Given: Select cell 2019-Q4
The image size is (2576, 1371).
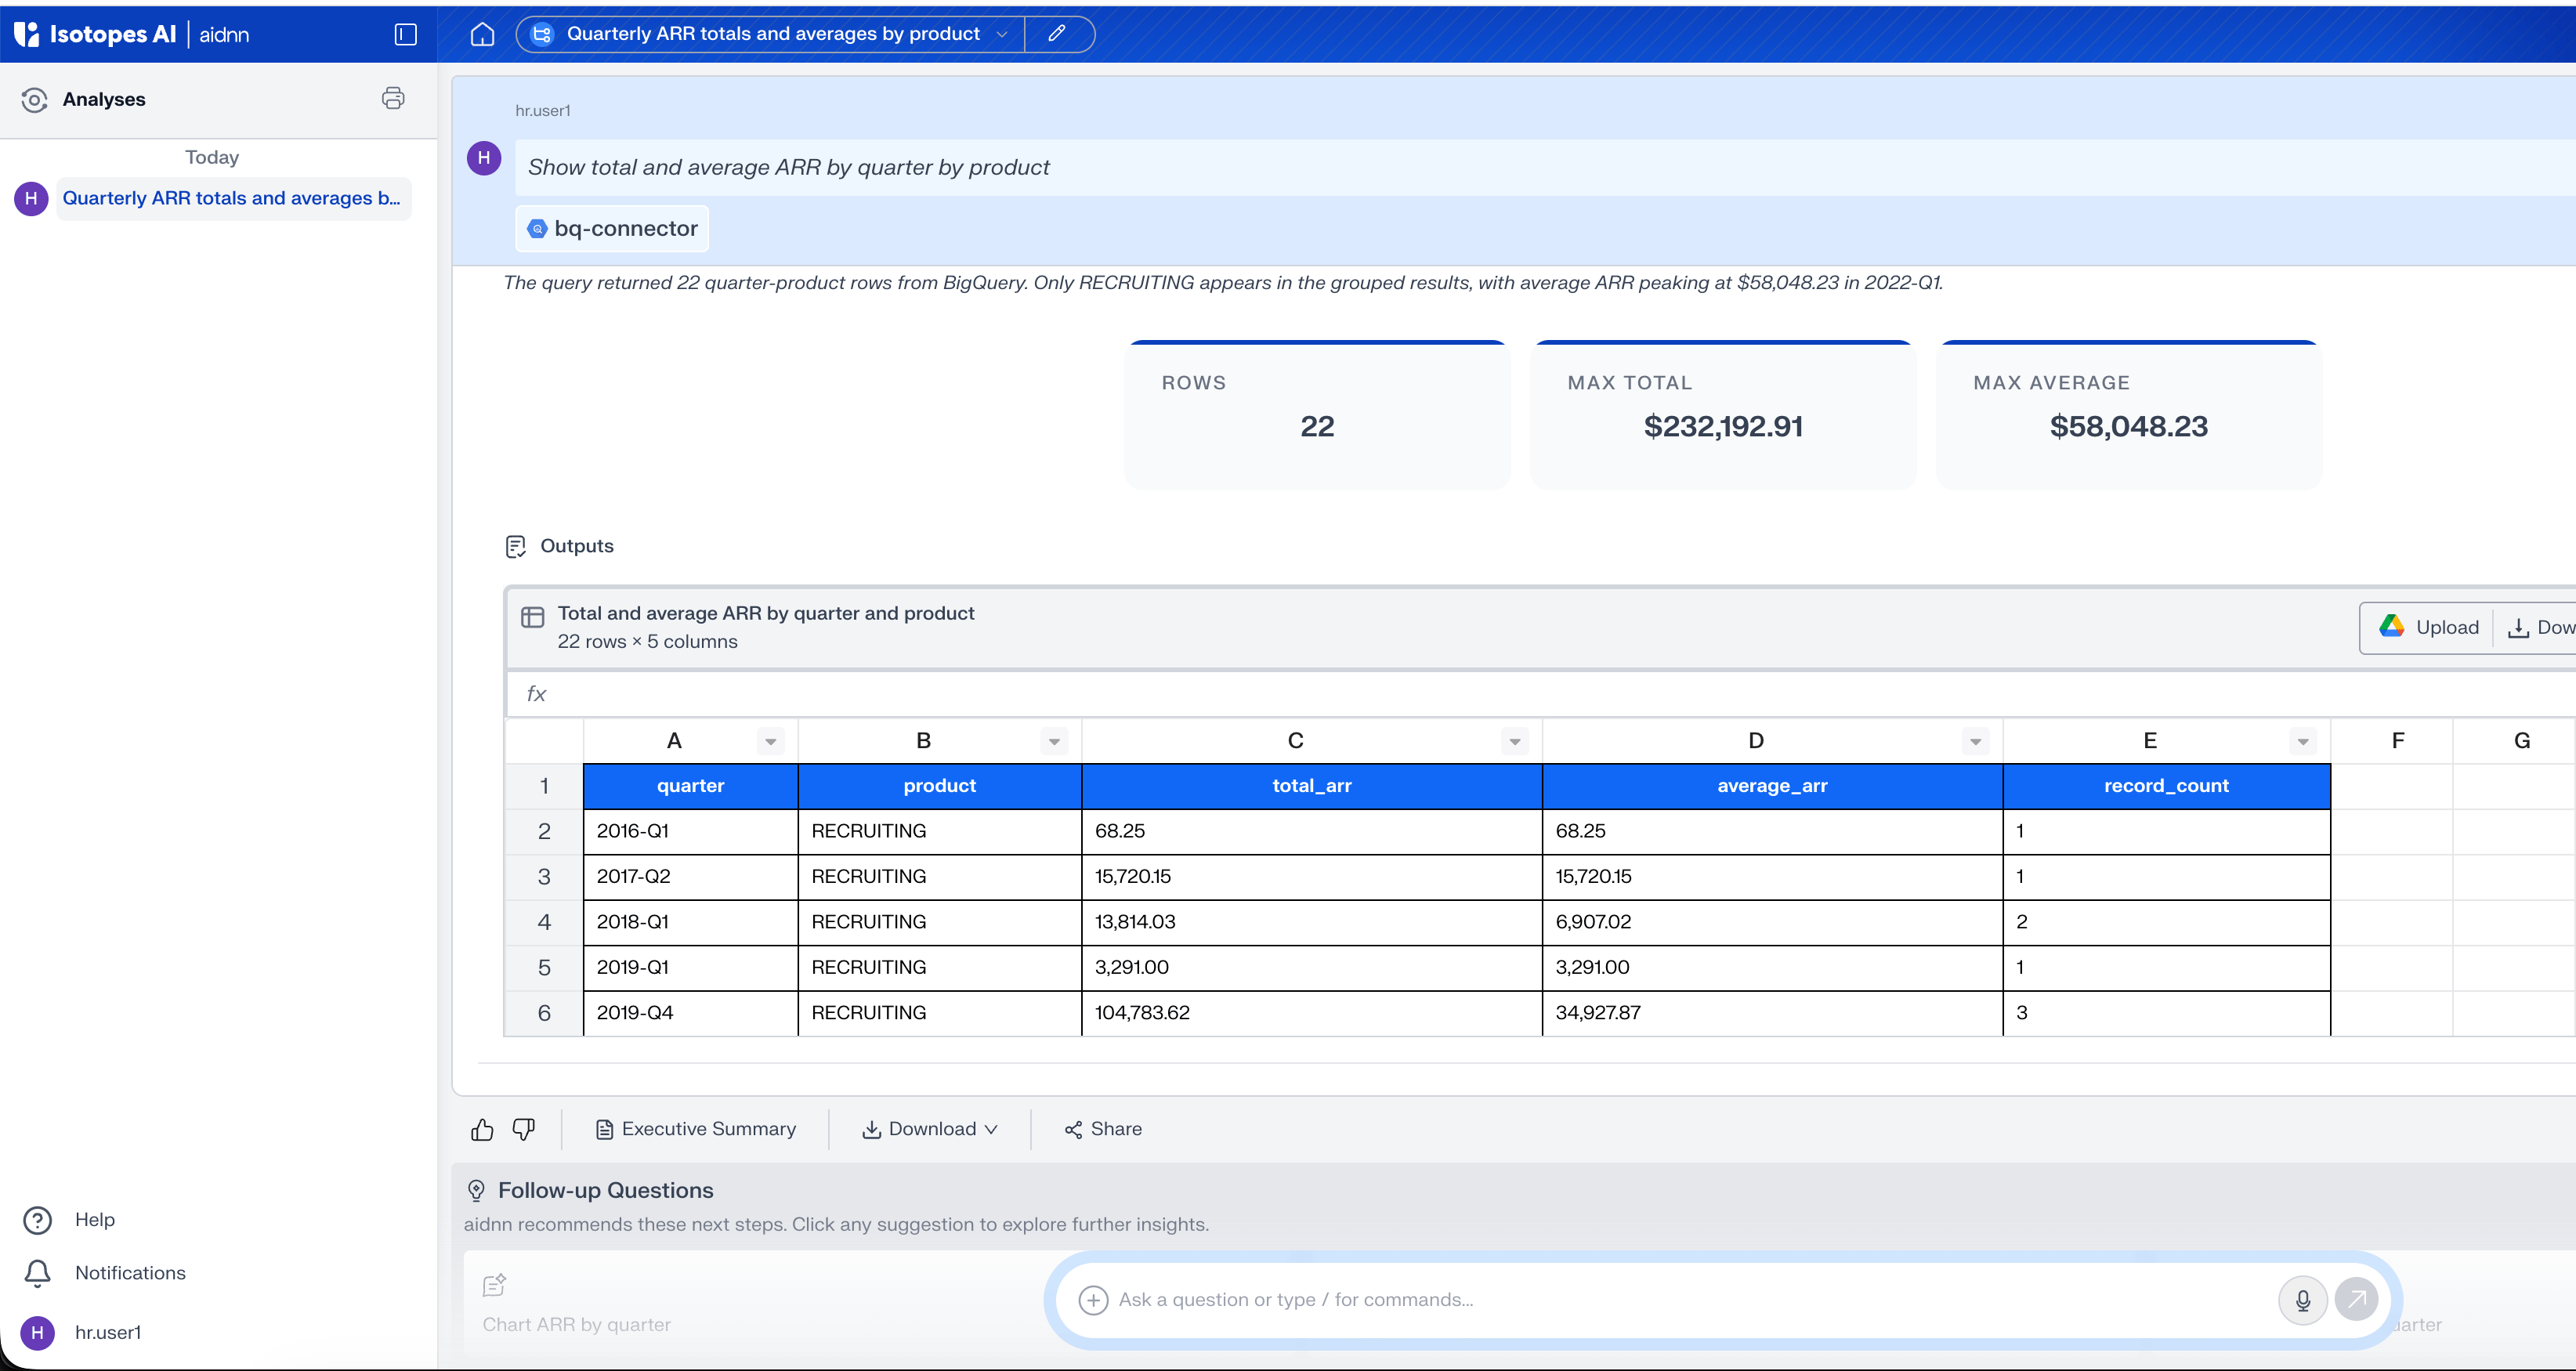Looking at the screenshot, I should (691, 1013).
